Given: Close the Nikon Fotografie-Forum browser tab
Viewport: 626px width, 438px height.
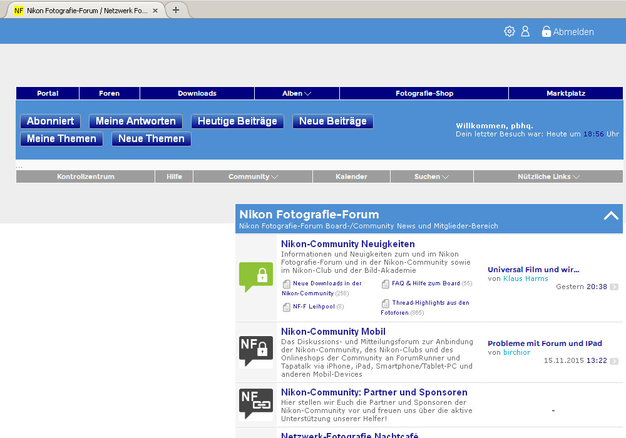Looking at the screenshot, I should [155, 11].
